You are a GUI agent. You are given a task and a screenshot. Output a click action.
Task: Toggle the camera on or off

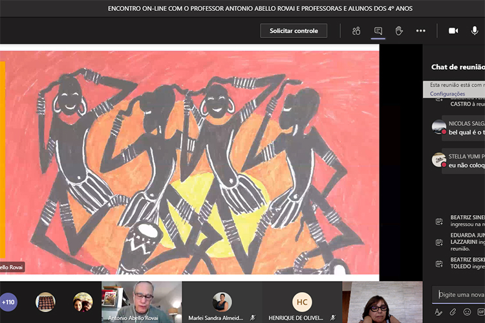click(453, 31)
